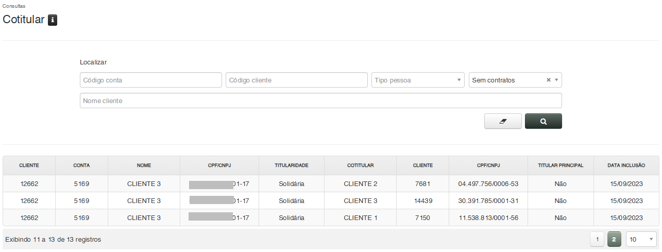Clear the Sem contratos selection (x)
The width and height of the screenshot is (662, 252).
tap(549, 80)
